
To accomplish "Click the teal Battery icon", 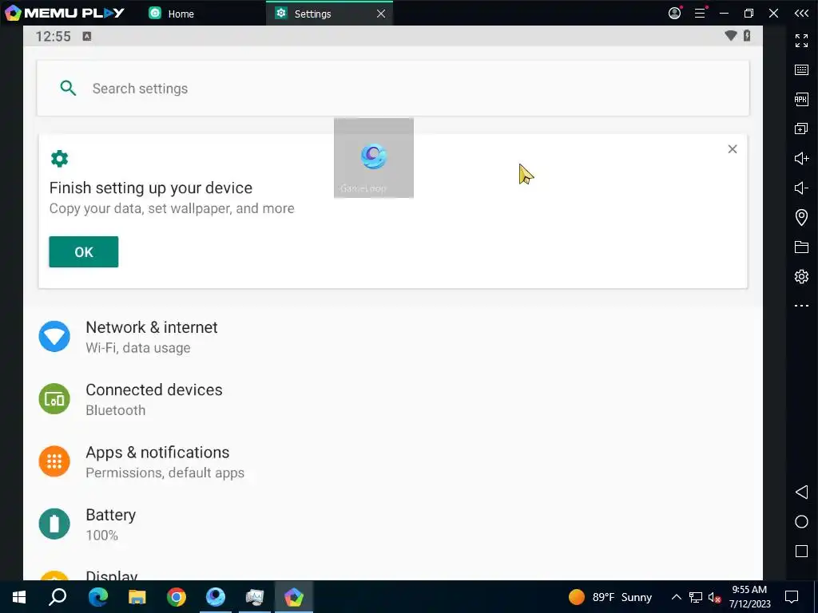I will [54, 524].
